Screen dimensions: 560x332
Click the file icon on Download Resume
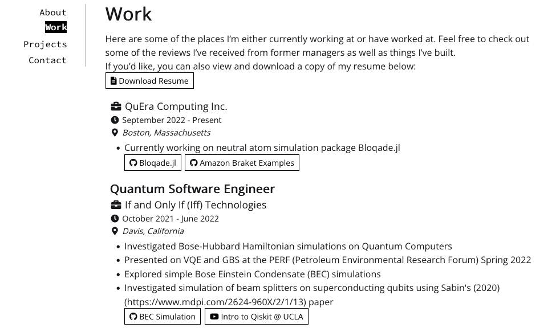click(113, 81)
